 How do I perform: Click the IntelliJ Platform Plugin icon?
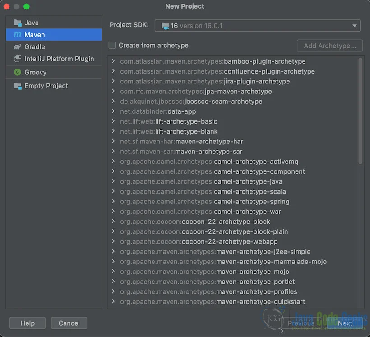[18, 59]
